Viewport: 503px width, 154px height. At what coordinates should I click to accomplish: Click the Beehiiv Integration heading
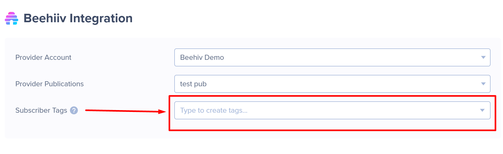coord(78,18)
